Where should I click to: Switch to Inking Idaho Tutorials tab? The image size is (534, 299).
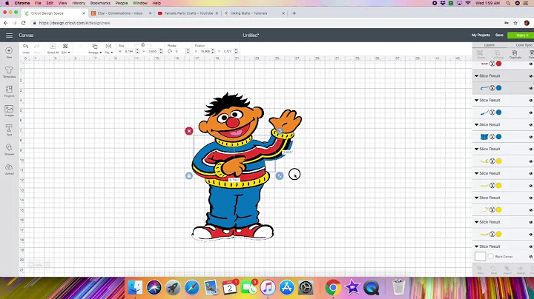(x=254, y=13)
